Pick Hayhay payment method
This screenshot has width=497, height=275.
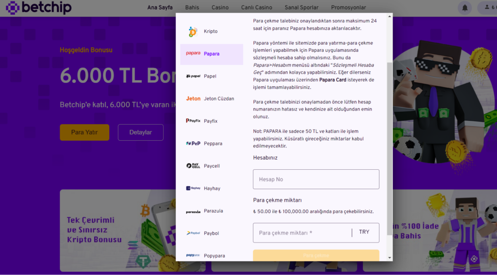click(212, 189)
